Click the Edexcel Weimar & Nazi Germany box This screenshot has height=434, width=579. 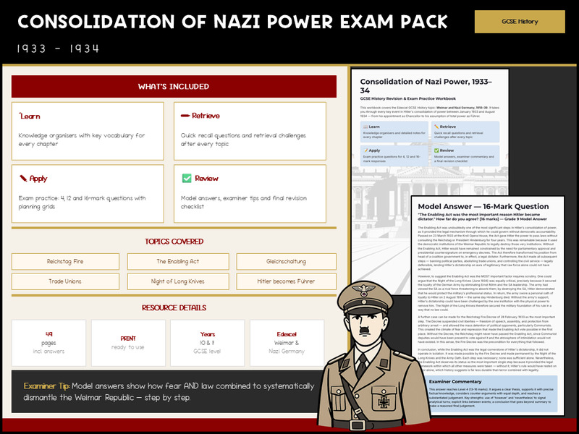(x=287, y=343)
